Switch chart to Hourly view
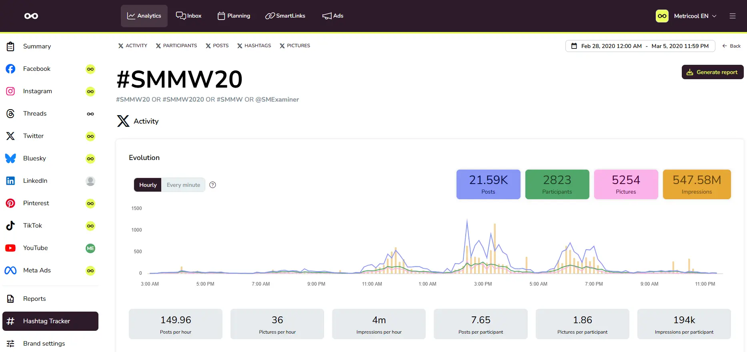The width and height of the screenshot is (747, 352). (x=148, y=185)
